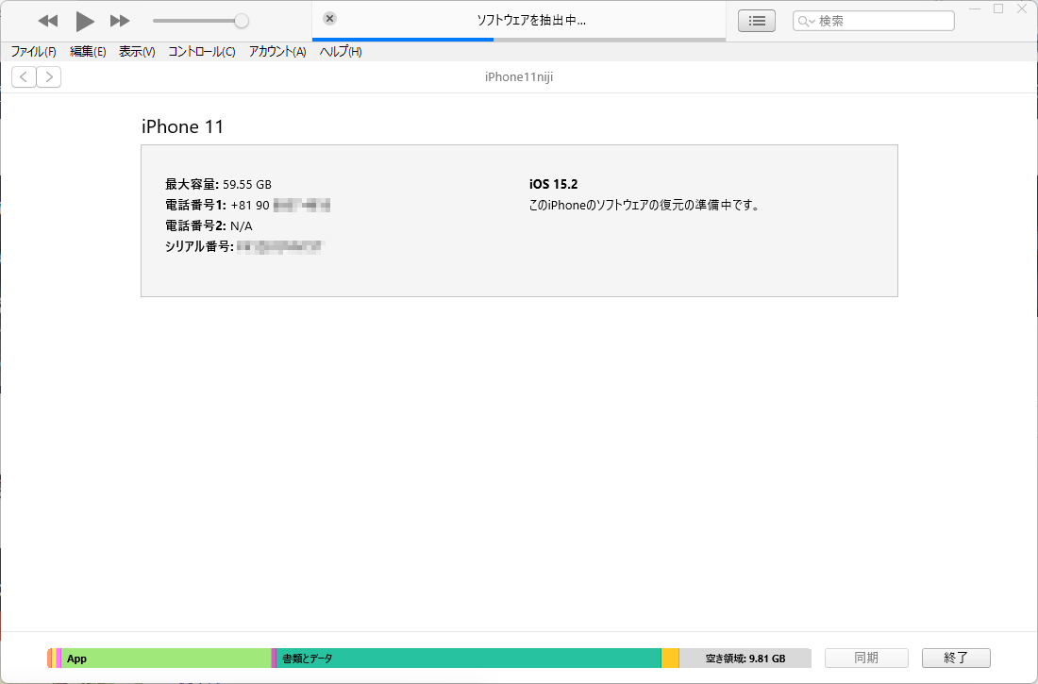1038x684 pixels.
Task: Maximize the iTunes window
Action: pyautogui.click(x=998, y=8)
